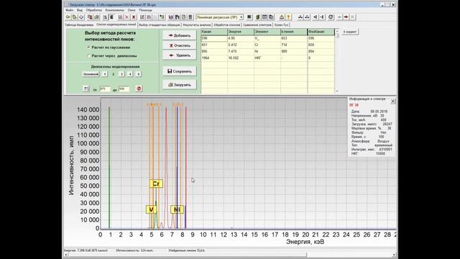Click the table scrollbar down arrow
460x259 pixels.
(x=337, y=91)
